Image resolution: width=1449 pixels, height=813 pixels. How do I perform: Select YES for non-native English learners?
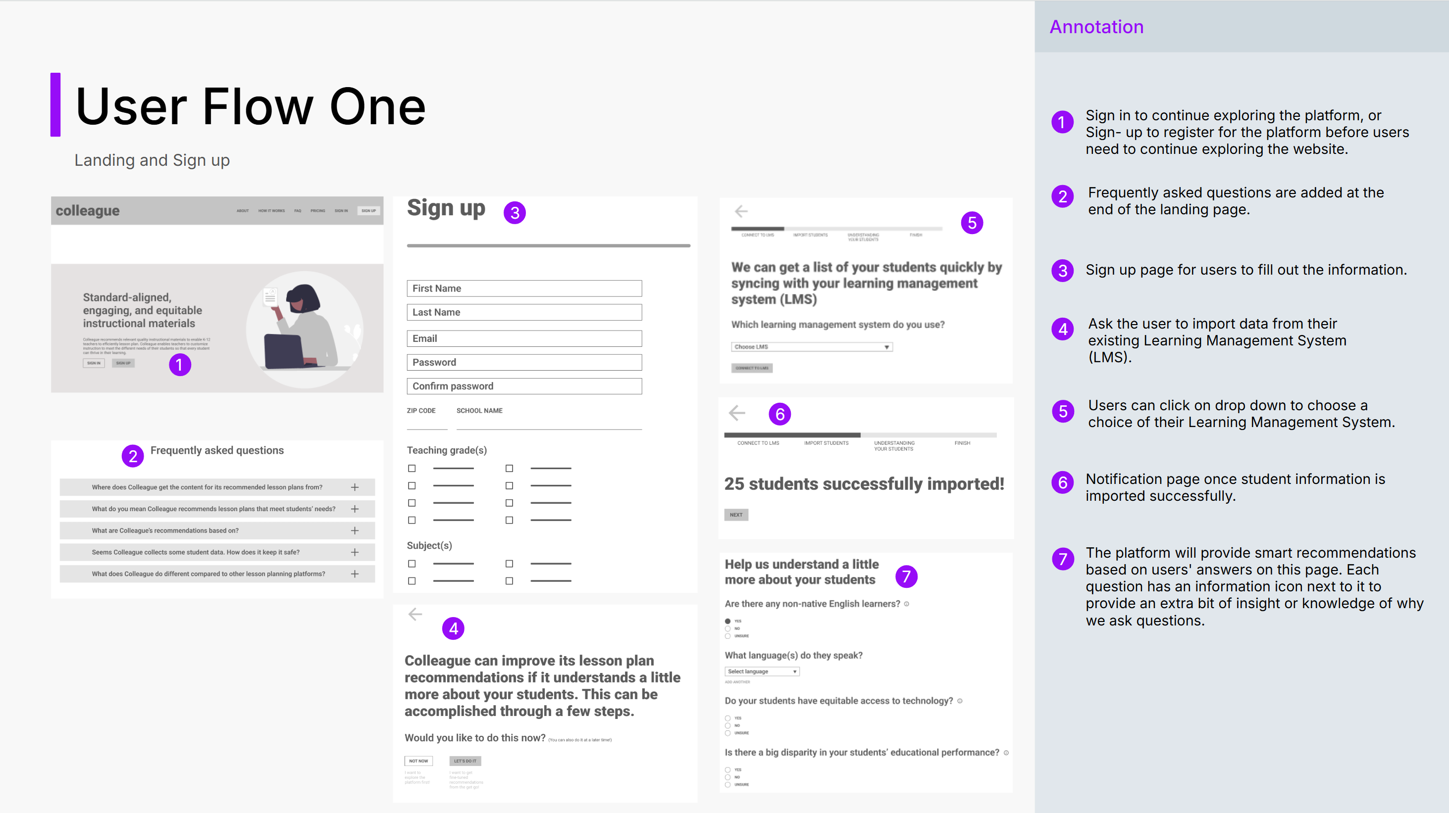[727, 622]
